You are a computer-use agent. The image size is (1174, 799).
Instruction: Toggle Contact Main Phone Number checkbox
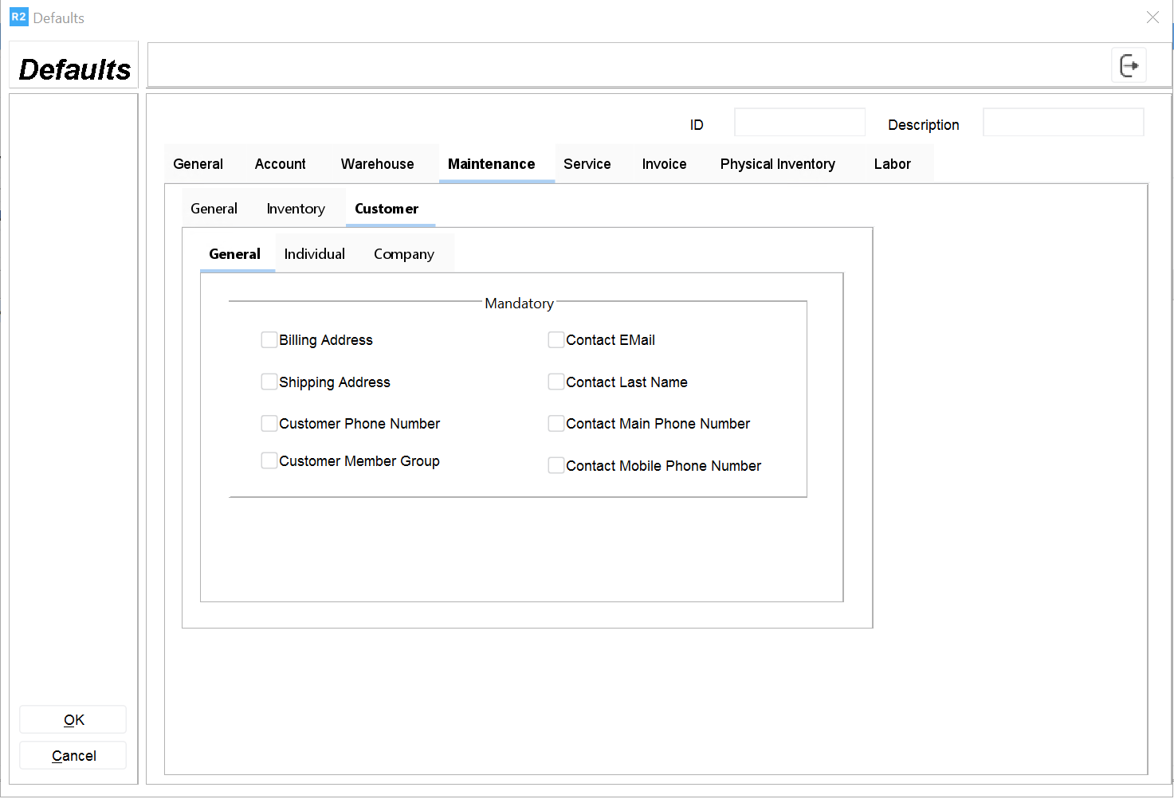(x=556, y=424)
